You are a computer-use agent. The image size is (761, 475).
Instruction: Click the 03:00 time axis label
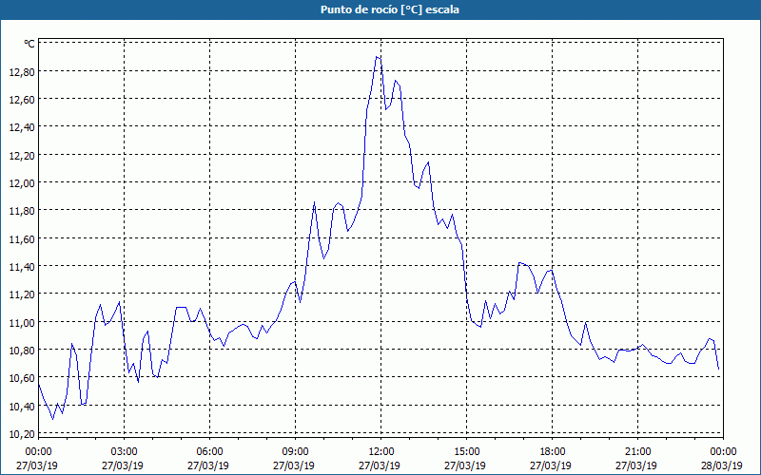tap(124, 452)
